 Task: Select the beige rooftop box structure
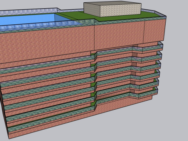pyautogui.click(x=112, y=9)
